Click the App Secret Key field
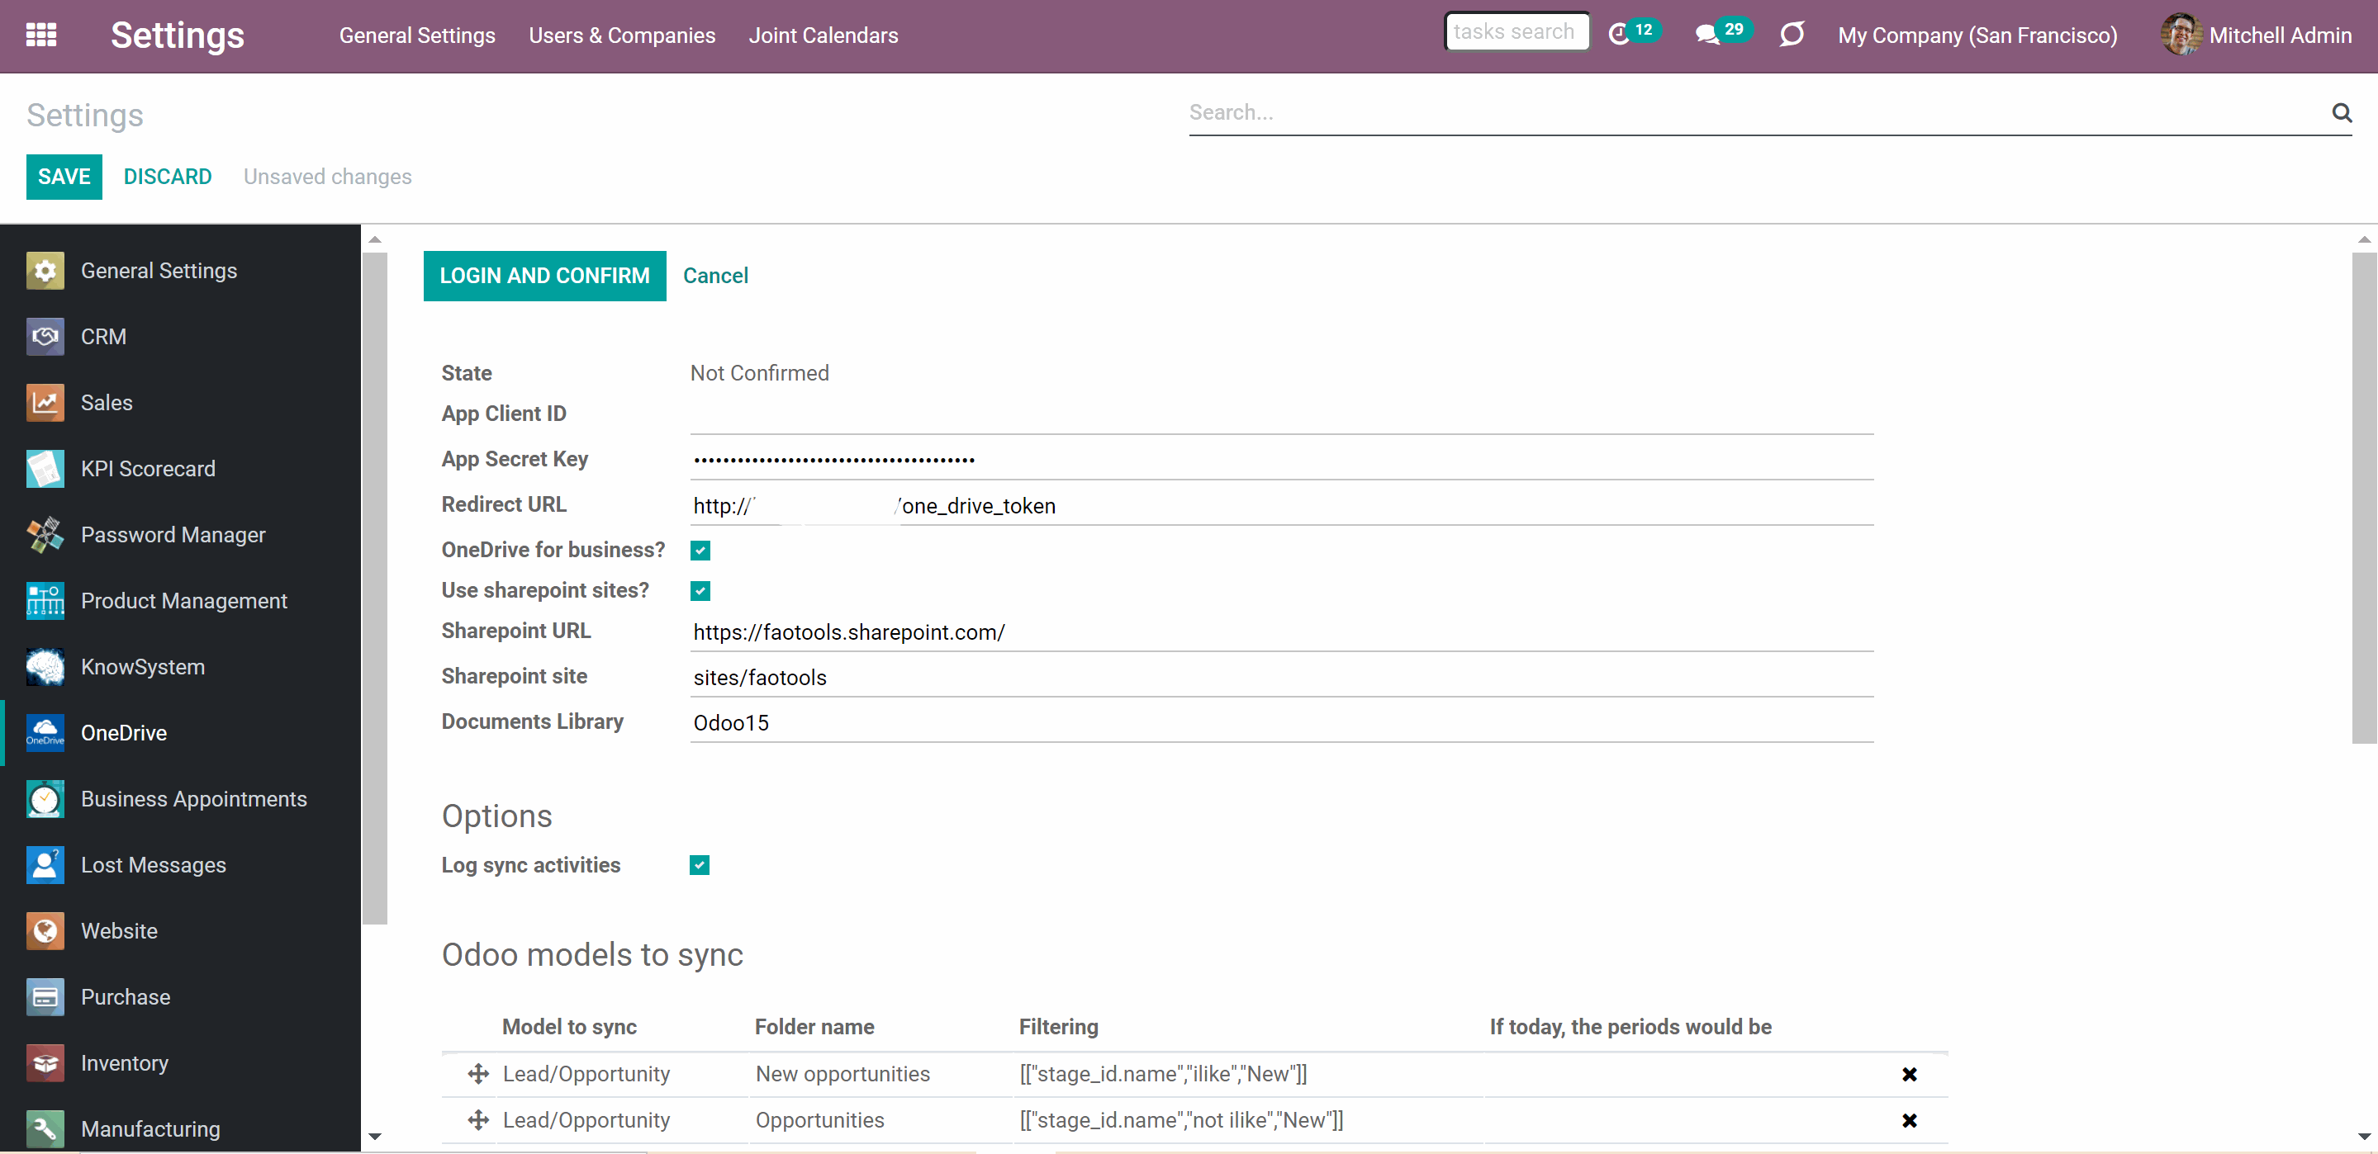Image resolution: width=2378 pixels, height=1154 pixels. (x=1281, y=461)
